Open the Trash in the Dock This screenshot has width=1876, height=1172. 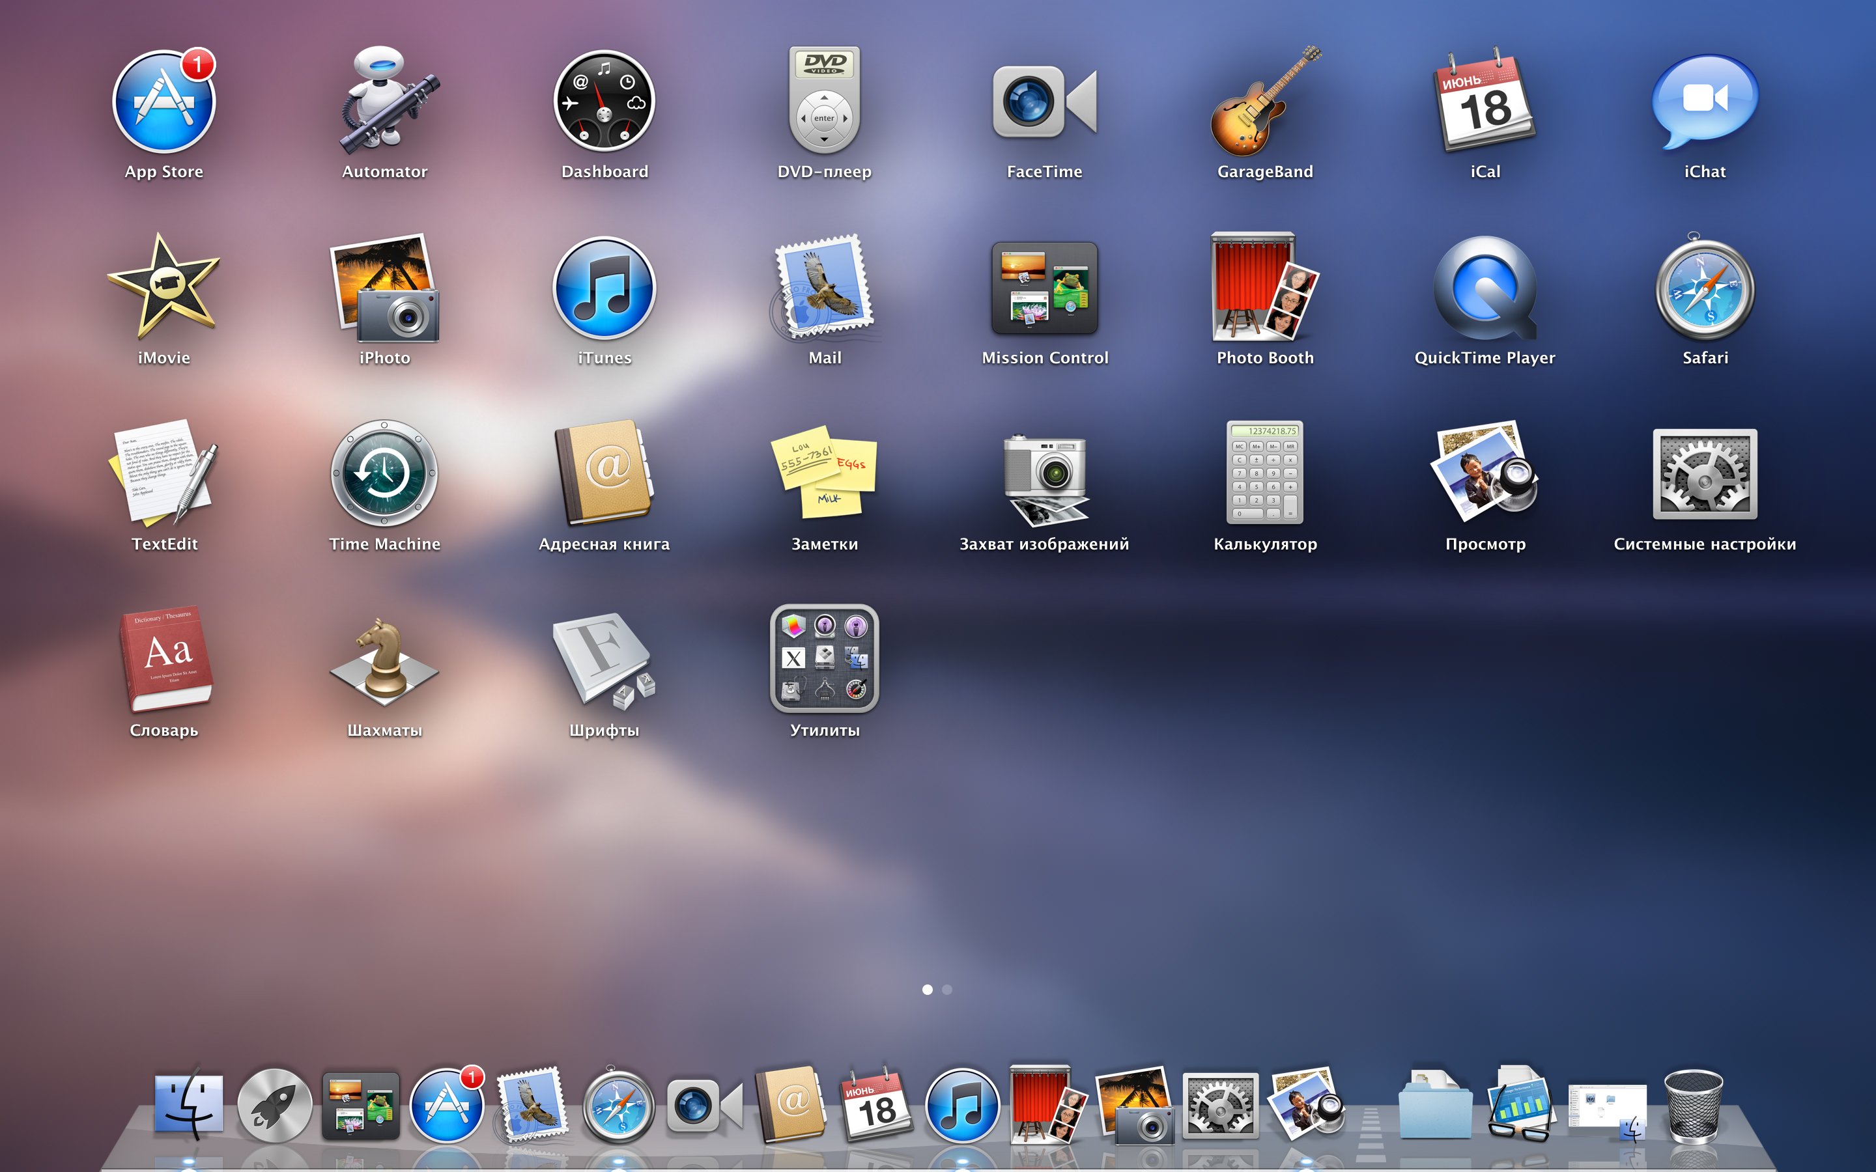1693,1106
